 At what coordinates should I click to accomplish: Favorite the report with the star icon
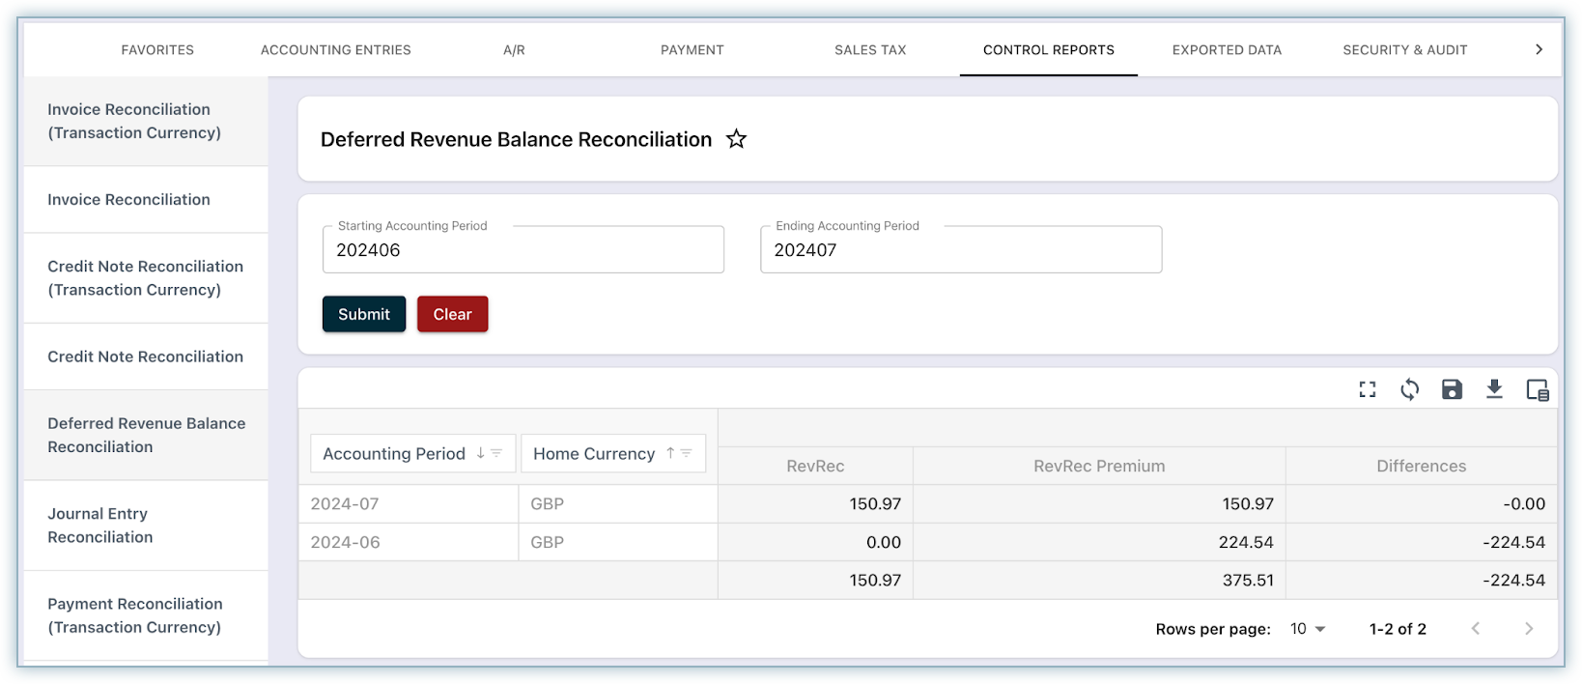[x=736, y=139]
